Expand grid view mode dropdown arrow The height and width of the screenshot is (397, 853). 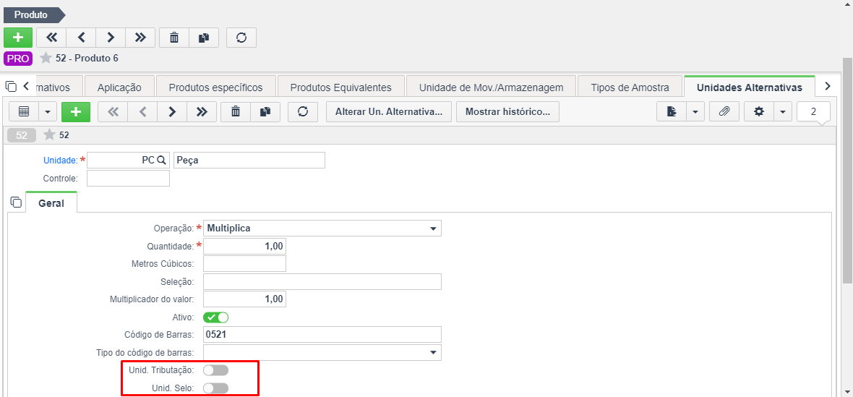(47, 111)
